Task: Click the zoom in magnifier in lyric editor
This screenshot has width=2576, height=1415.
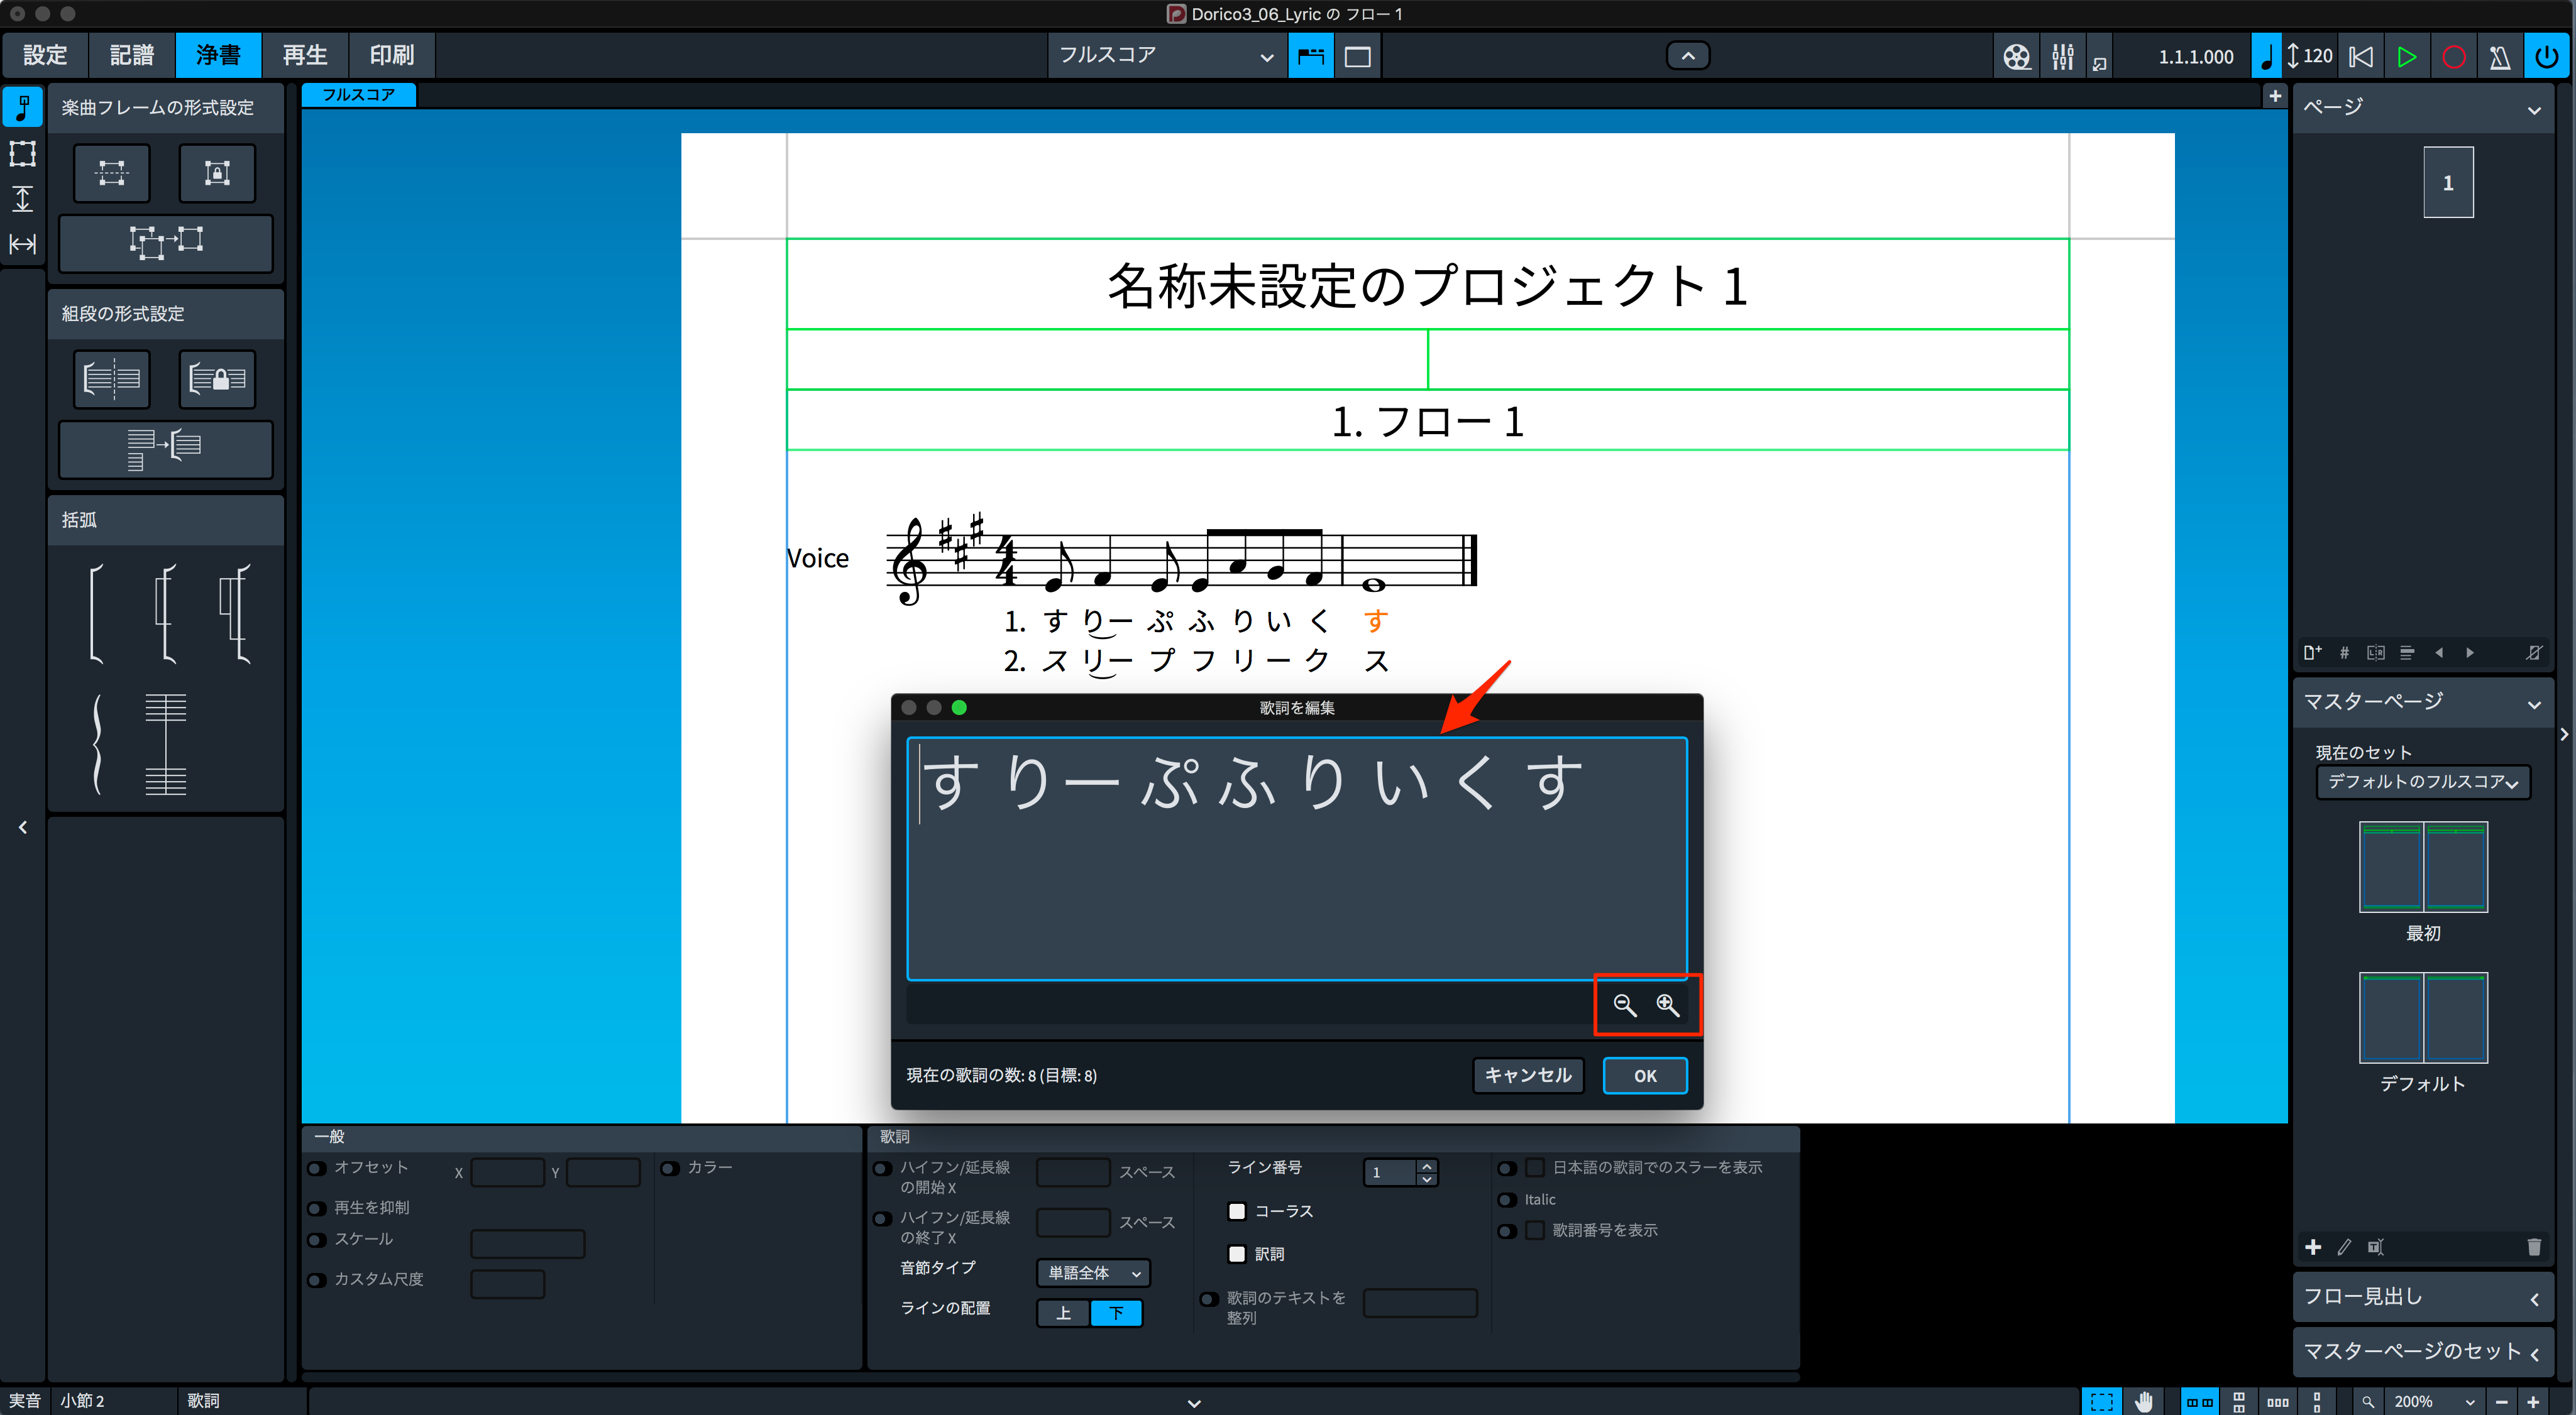Action: pos(1668,1004)
